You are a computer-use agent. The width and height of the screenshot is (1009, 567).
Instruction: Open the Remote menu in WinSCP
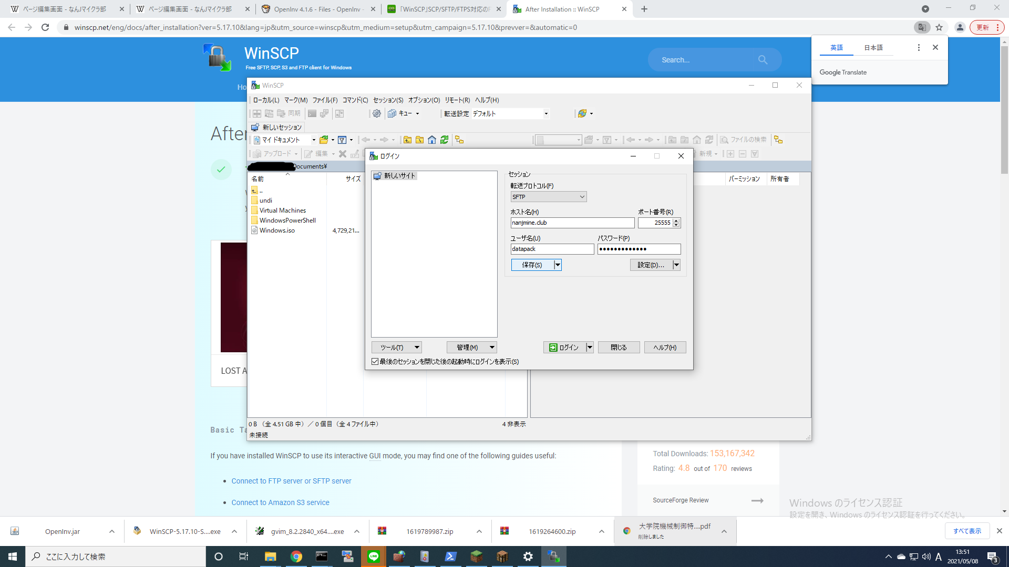(x=457, y=100)
